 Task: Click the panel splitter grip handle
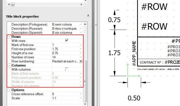96,25
